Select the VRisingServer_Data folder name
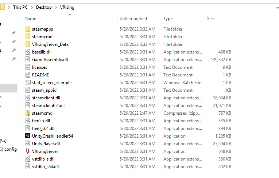This screenshot has height=178, width=279. point(50,44)
